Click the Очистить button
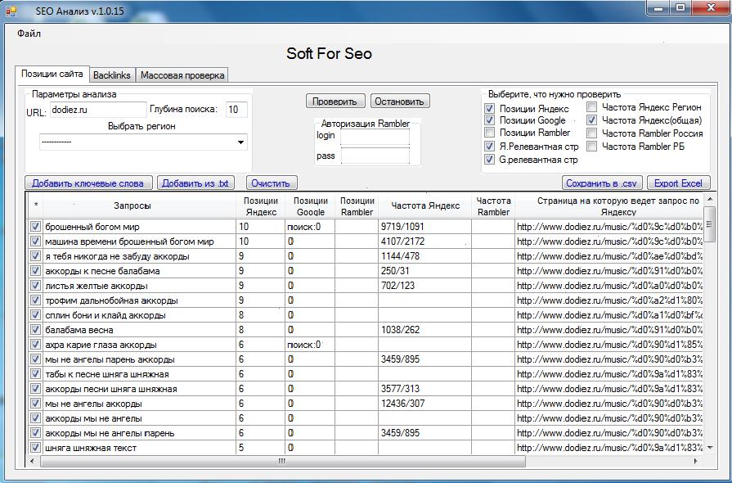732x483 pixels. click(272, 183)
